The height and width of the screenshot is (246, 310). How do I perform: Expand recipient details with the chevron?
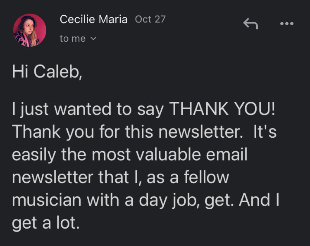(93, 39)
